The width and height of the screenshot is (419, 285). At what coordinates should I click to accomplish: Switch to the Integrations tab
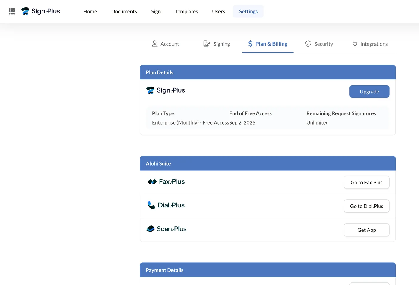click(x=370, y=44)
